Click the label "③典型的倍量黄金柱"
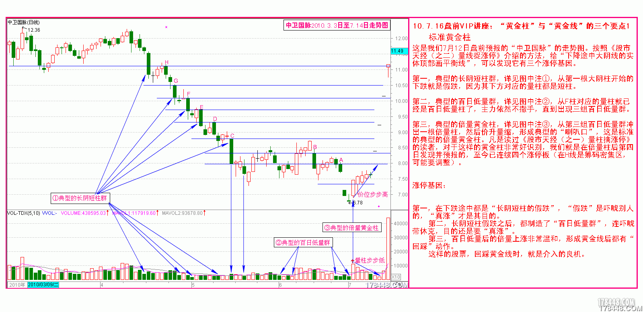643x312 pixels. pyautogui.click(x=351, y=228)
